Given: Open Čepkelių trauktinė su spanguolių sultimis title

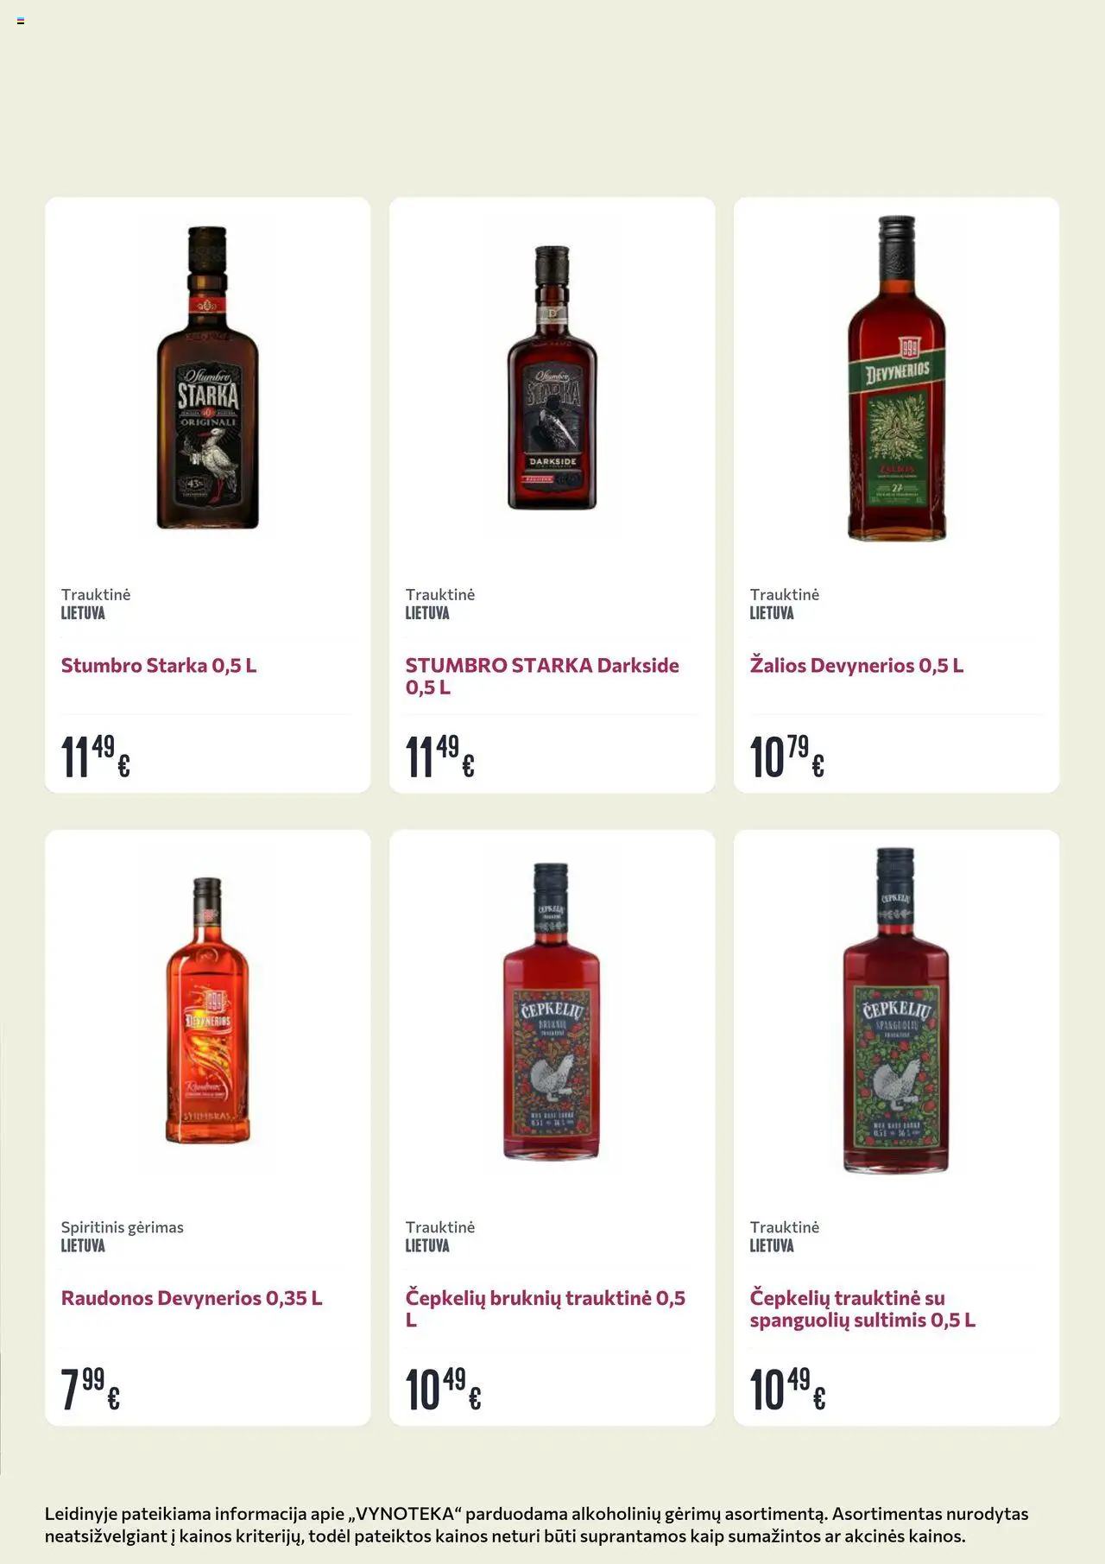Looking at the screenshot, I should [862, 1308].
